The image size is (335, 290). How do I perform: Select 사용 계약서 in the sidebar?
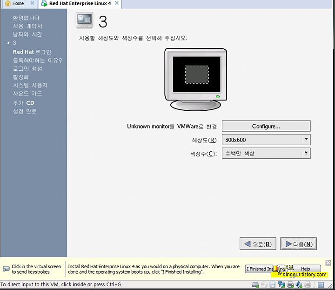(27, 26)
